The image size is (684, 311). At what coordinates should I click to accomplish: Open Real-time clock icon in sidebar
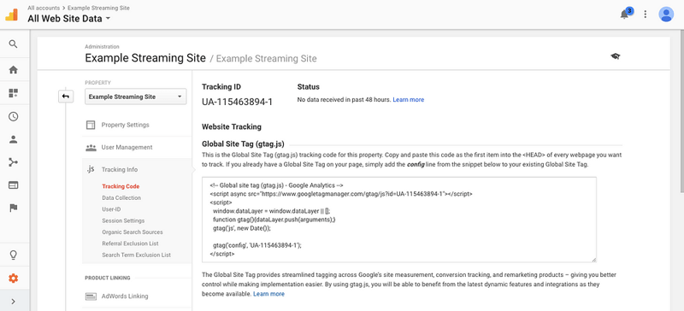13,116
